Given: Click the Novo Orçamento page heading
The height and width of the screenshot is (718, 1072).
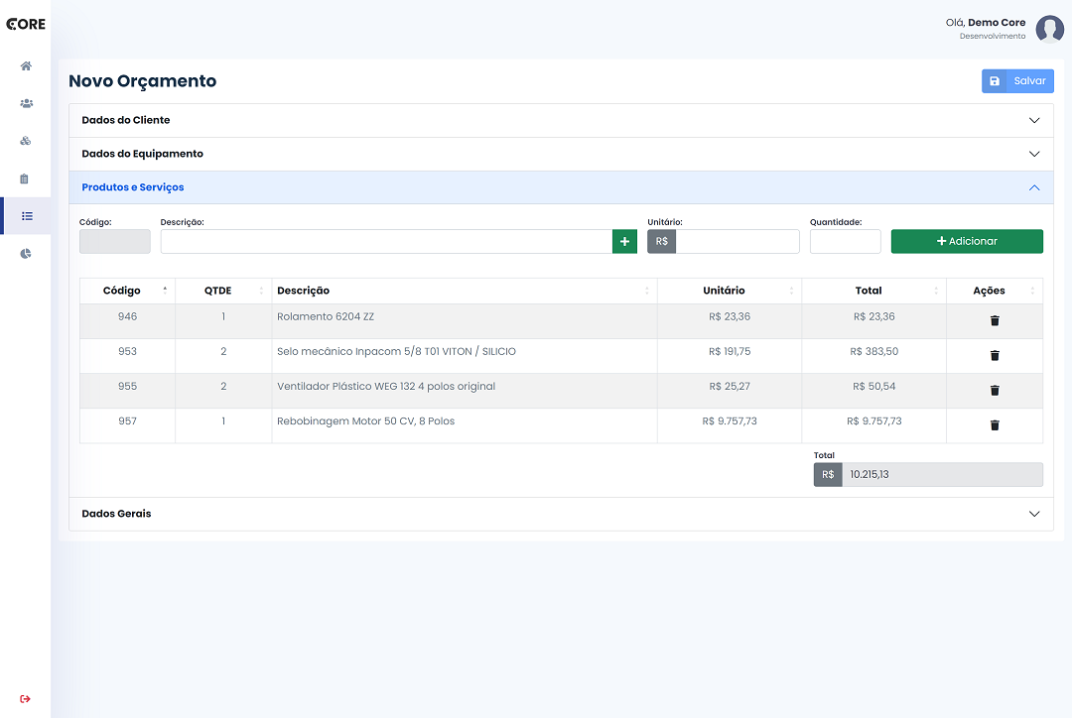Looking at the screenshot, I should point(142,80).
